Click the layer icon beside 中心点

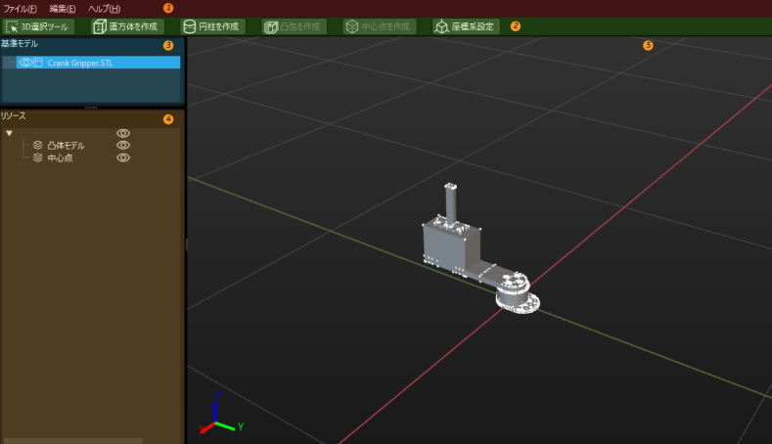coord(37,157)
